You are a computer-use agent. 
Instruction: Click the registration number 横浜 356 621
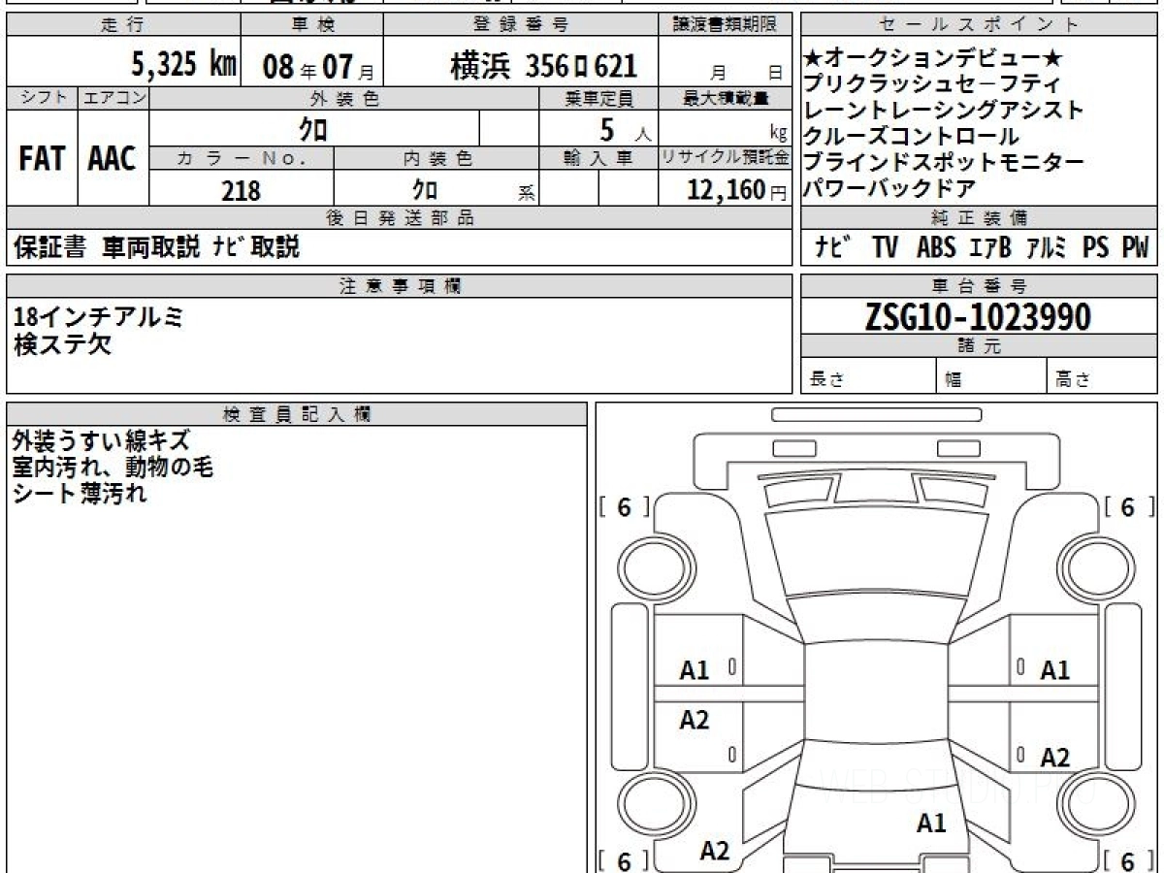544,66
